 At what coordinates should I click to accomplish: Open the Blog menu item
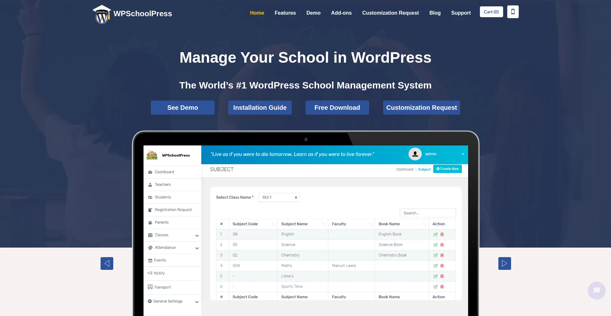click(435, 13)
